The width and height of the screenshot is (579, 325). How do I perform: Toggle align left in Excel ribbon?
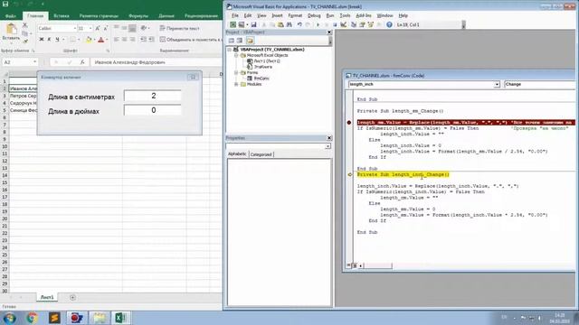coord(117,40)
